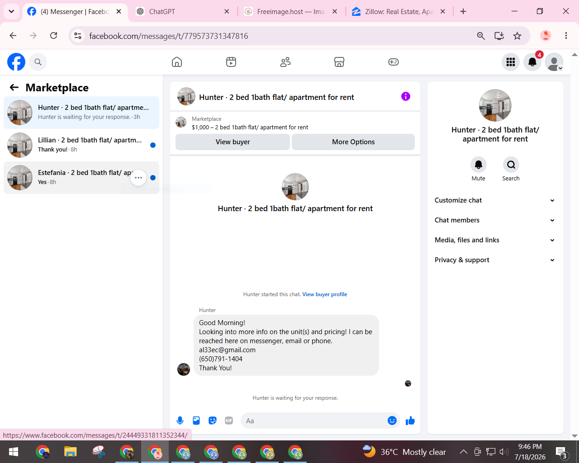Reload the page in the browser
579x463 pixels.
click(53, 36)
